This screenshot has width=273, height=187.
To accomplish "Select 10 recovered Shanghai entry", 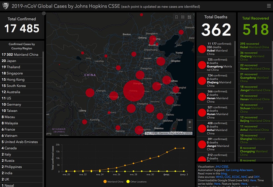I will (255, 139).
